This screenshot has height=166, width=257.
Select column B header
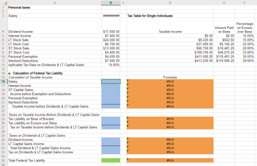pos(111,3)
